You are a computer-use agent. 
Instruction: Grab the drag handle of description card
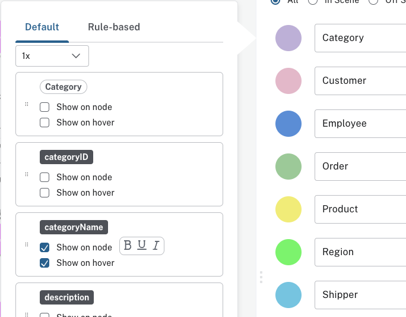27,315
